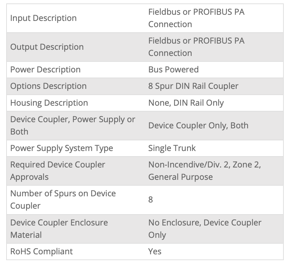
Task: Click the Required Device Coupler Approvals label
Action: [x=57, y=171]
